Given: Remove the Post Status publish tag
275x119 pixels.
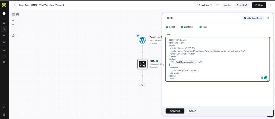Looking at the screenshot, I should point(196,62).
